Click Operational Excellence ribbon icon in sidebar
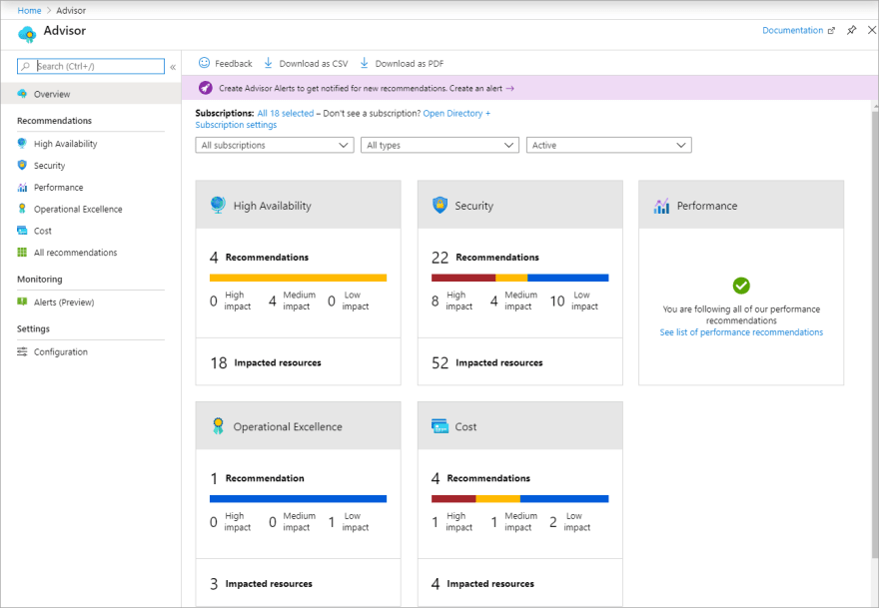This screenshot has width=879, height=608. click(x=22, y=209)
